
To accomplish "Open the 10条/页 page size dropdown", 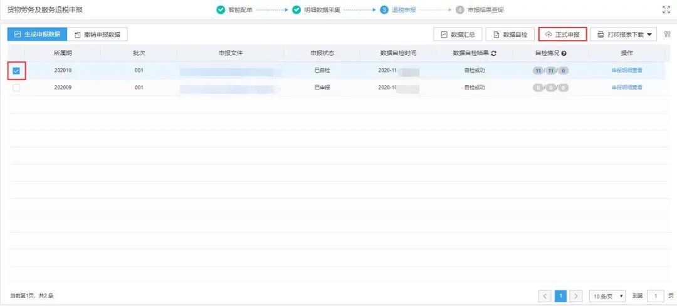I will coord(608,296).
